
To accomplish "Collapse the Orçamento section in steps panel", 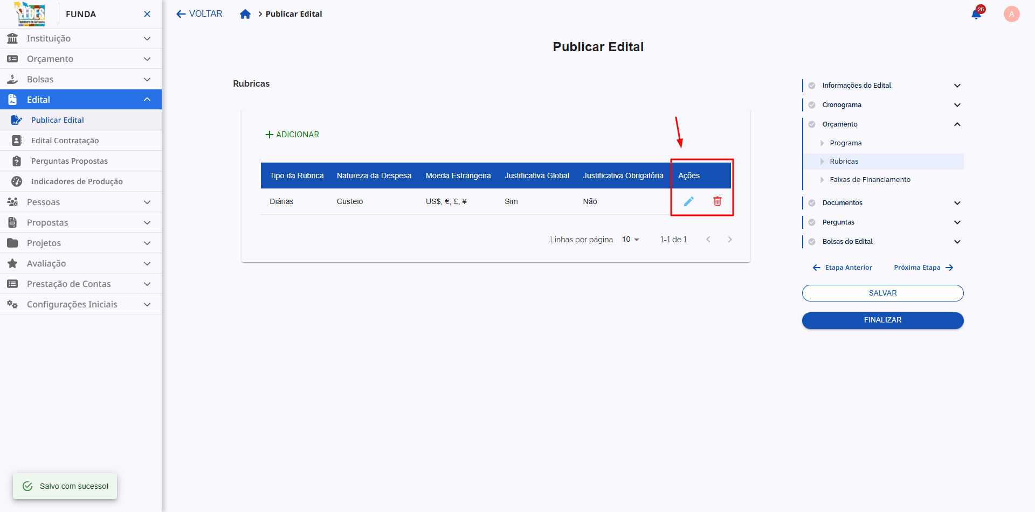I will coord(957,124).
